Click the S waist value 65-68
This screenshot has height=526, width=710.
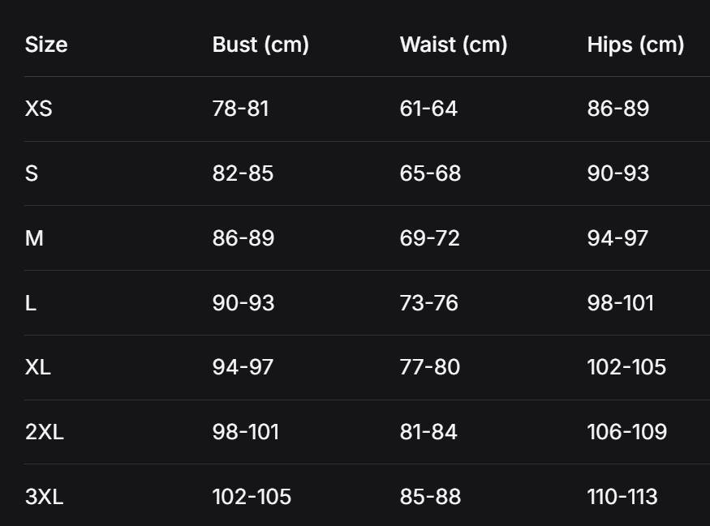(x=430, y=173)
